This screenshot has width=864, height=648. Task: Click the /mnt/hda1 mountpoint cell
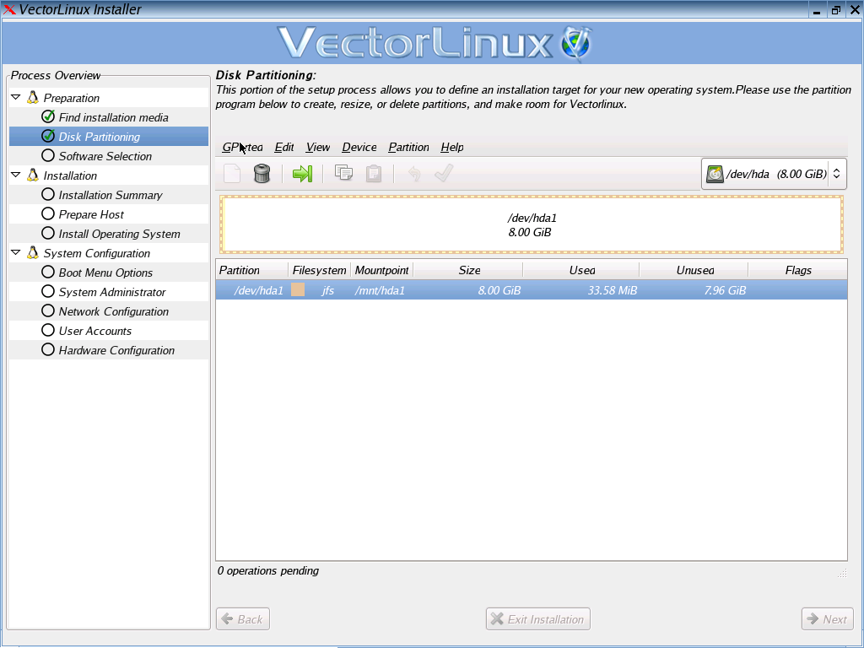click(x=380, y=290)
